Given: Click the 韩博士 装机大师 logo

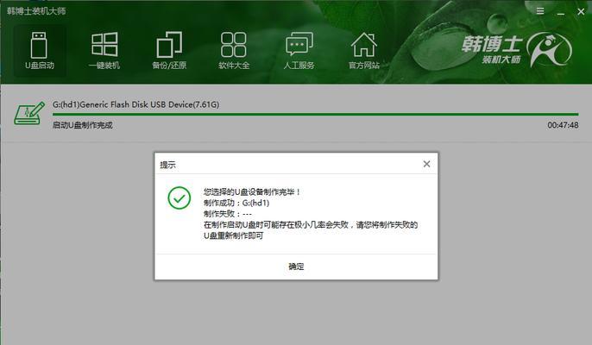Looking at the screenshot, I should pyautogui.click(x=516, y=50).
